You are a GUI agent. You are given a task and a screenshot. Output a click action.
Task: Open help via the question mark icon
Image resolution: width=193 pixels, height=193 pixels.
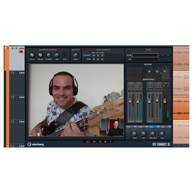[x=110, y=142]
